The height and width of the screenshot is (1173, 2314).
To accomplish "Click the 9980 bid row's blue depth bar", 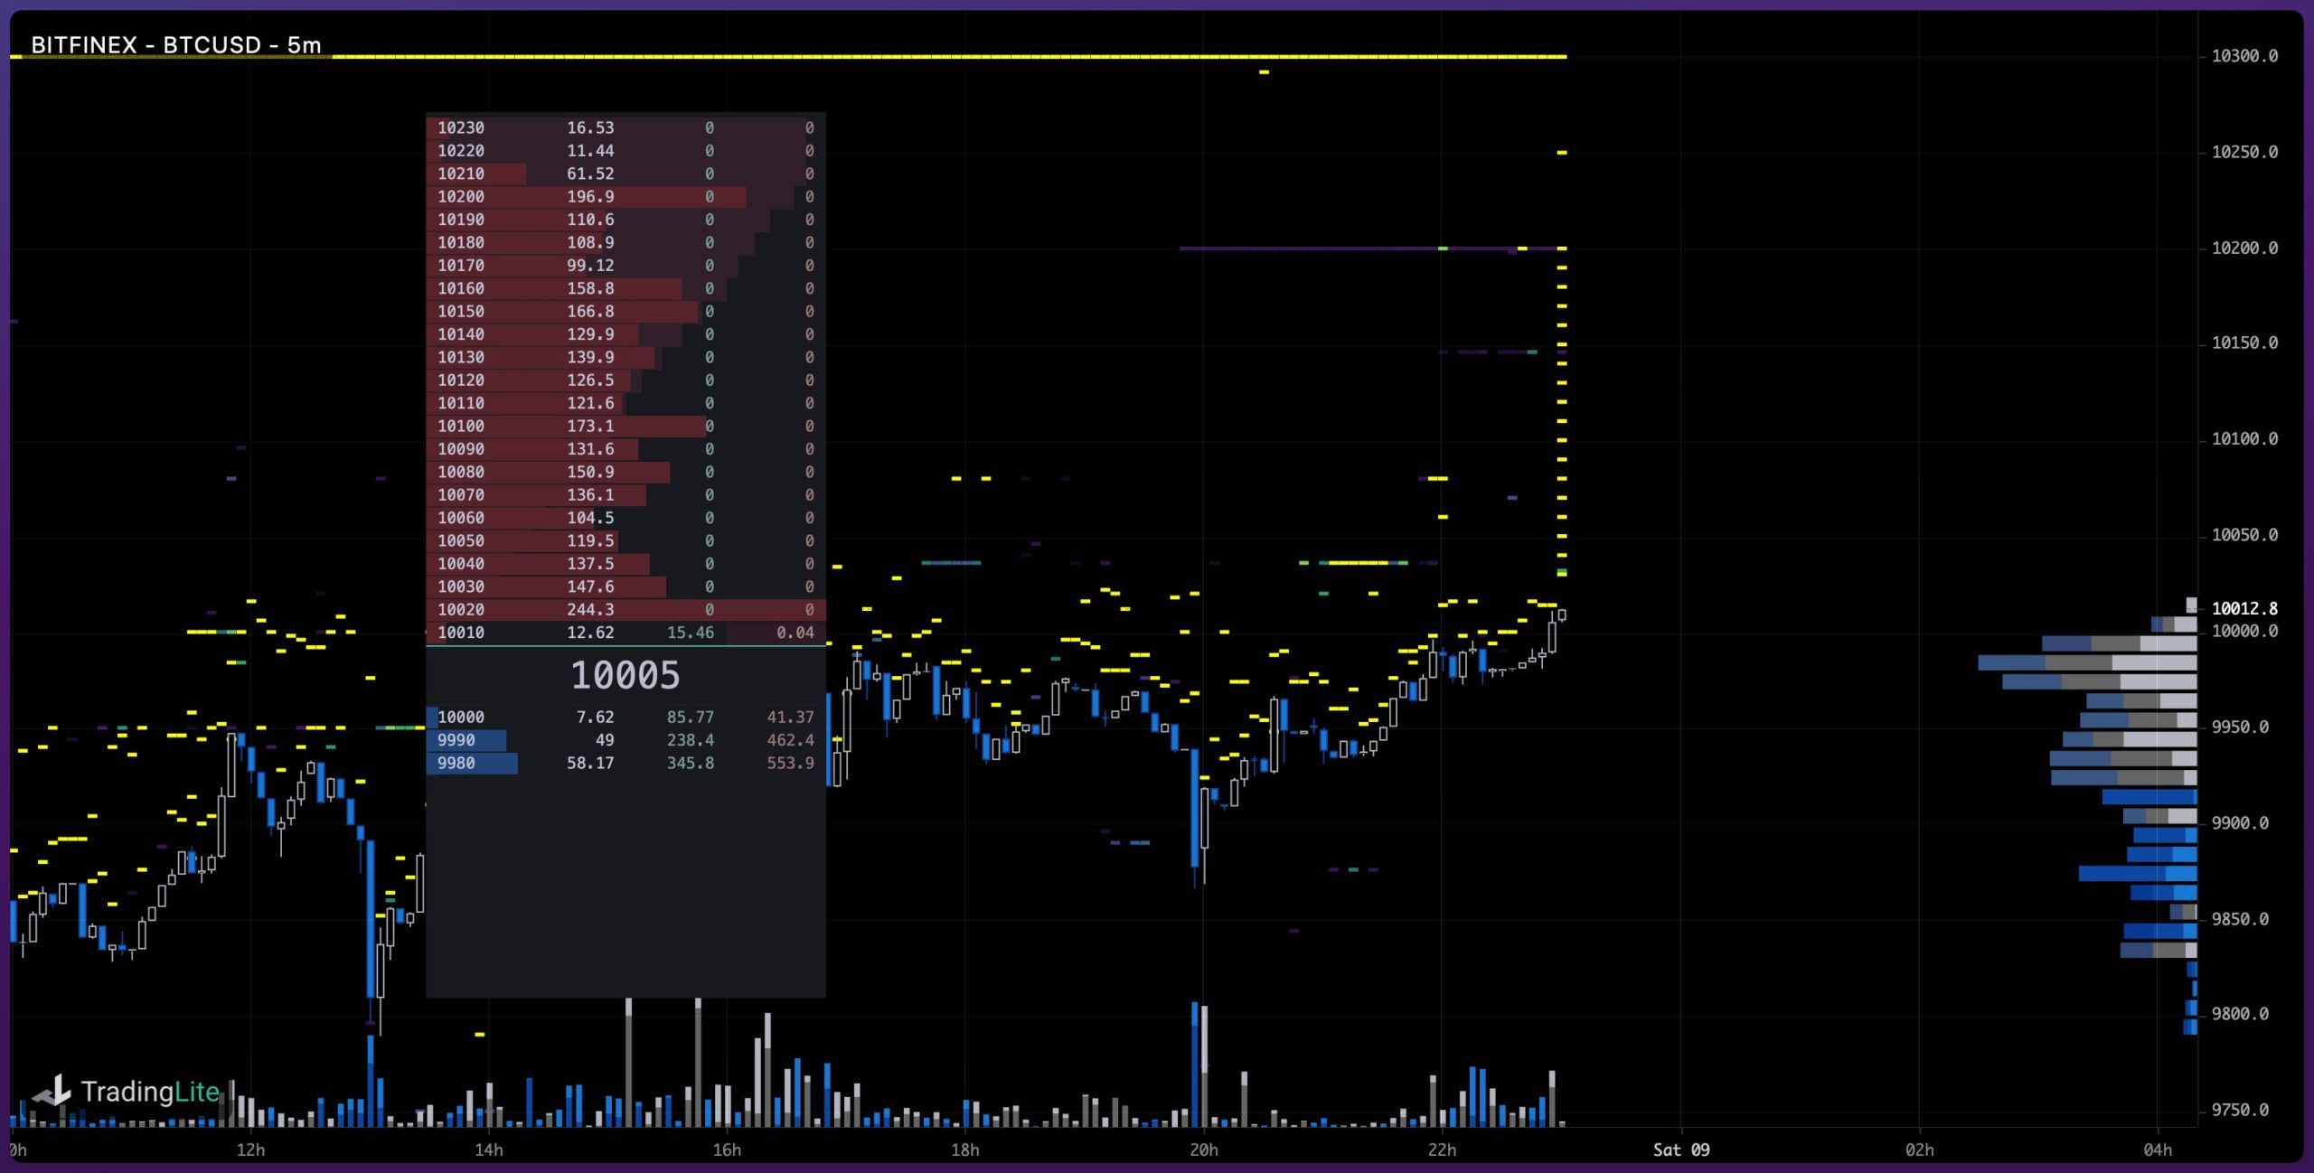I will (474, 764).
